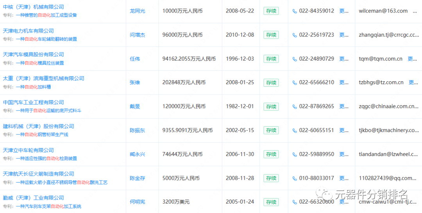View legal representative 任伟

135,59
